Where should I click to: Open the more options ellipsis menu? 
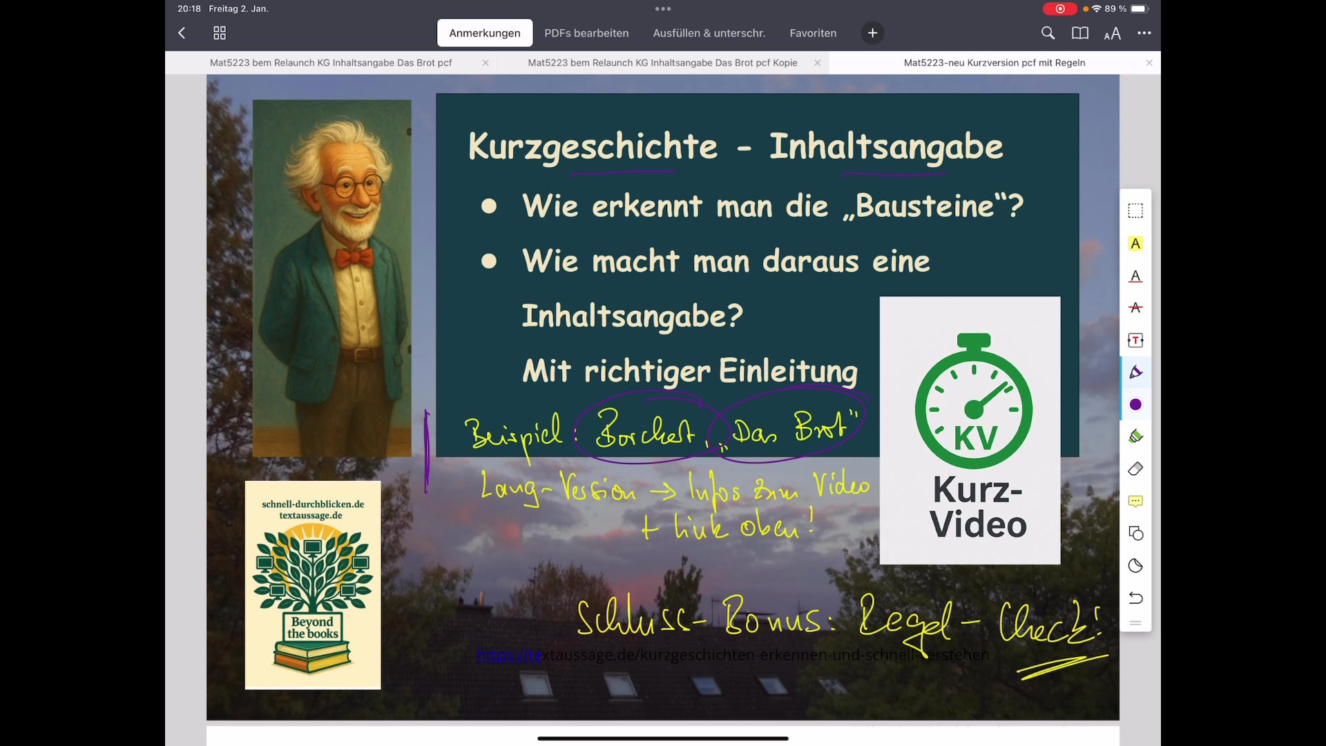pyautogui.click(x=1144, y=32)
